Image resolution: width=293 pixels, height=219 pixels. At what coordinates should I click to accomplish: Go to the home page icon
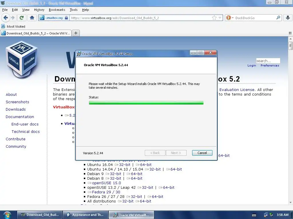tap(32, 18)
